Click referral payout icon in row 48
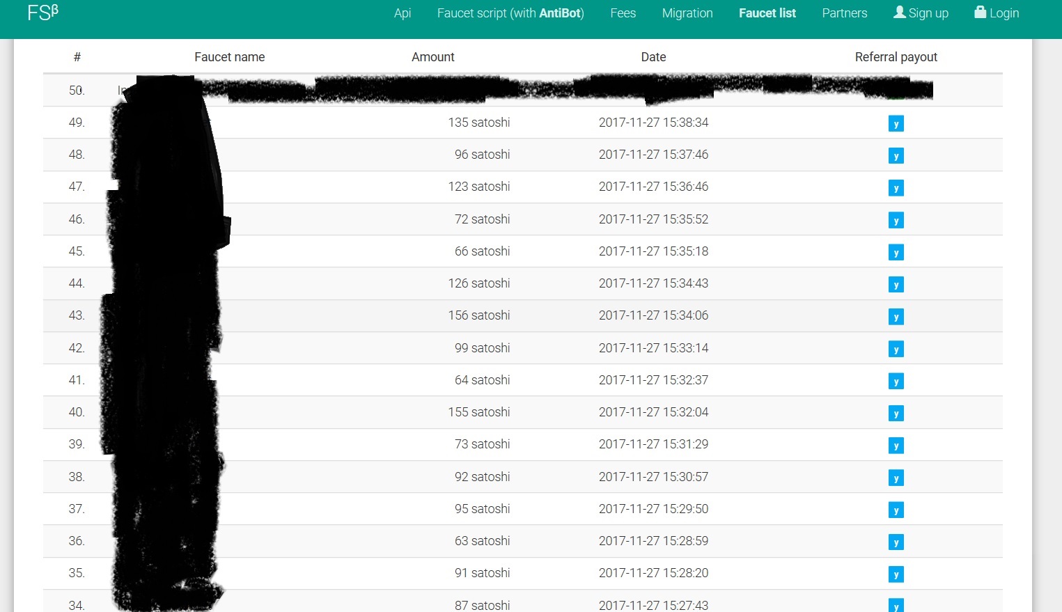The width and height of the screenshot is (1062, 612). click(896, 156)
